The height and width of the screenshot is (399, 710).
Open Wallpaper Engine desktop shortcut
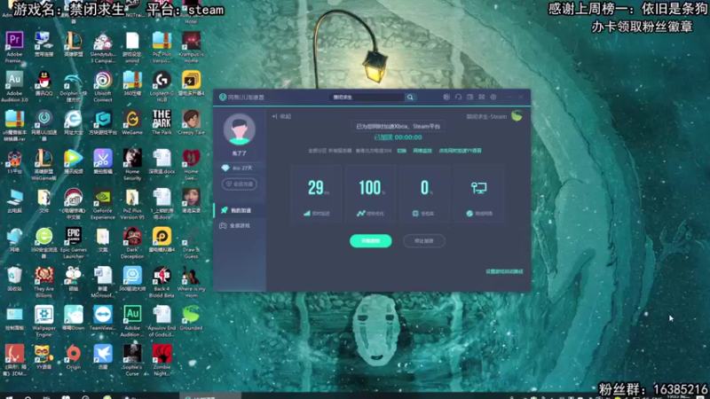coord(43,321)
